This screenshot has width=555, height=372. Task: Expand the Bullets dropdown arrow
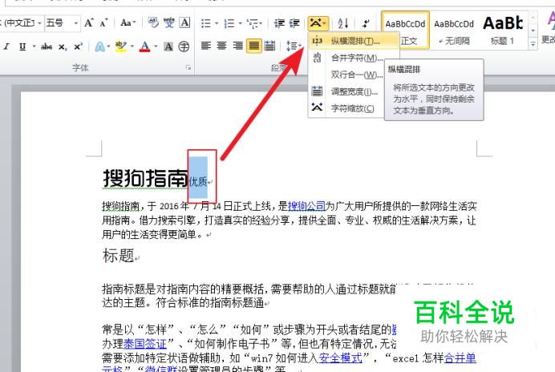pyautogui.click(x=217, y=24)
